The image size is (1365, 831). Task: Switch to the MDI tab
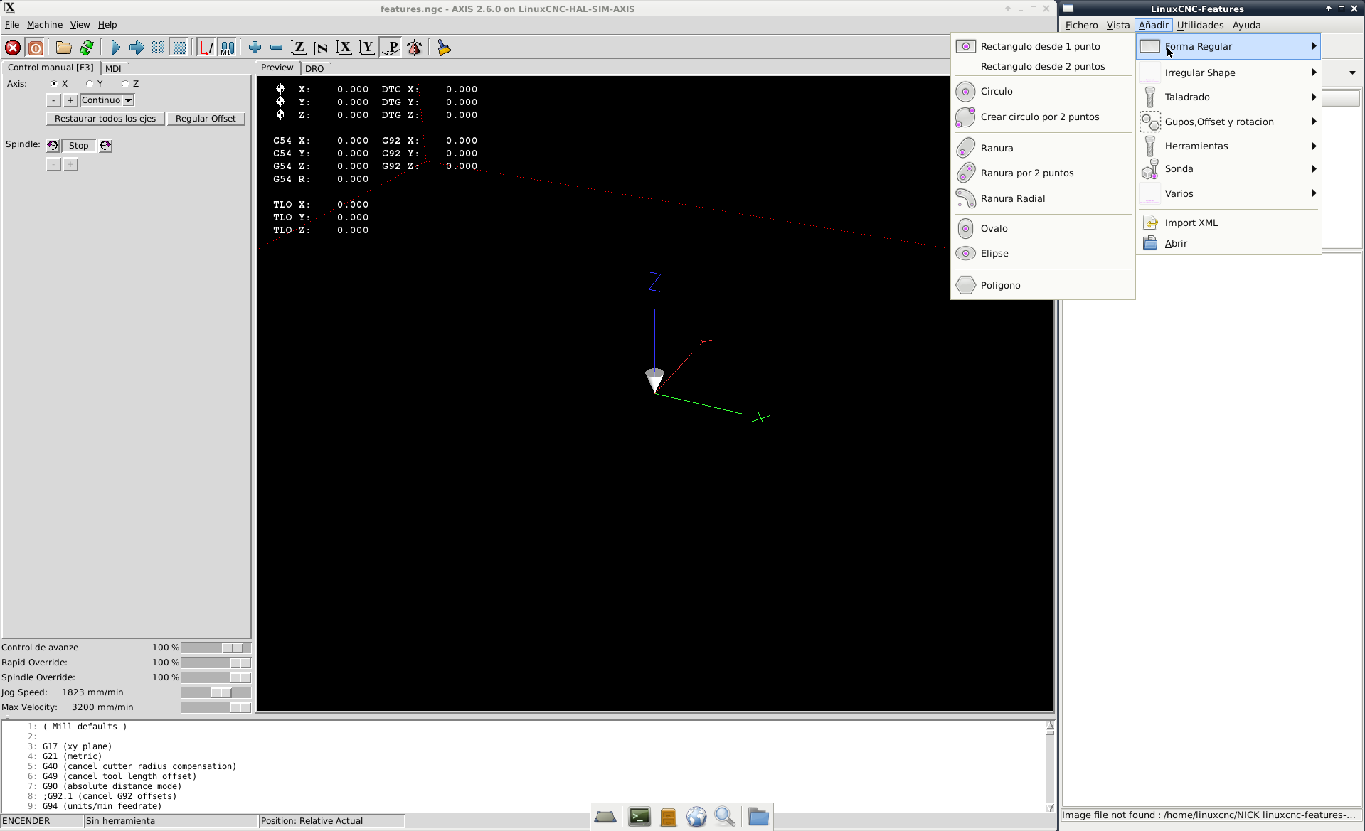coord(113,68)
